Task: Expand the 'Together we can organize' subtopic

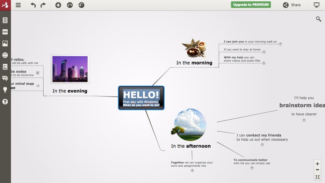Action: [192, 170]
